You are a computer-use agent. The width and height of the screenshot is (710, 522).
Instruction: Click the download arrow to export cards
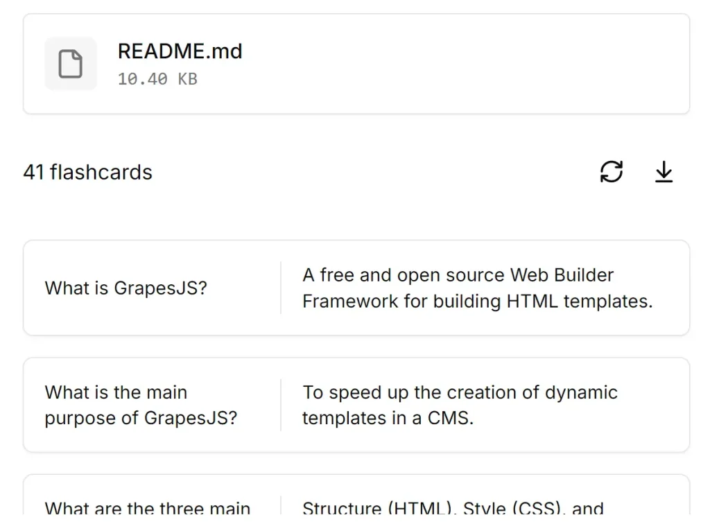664,173
